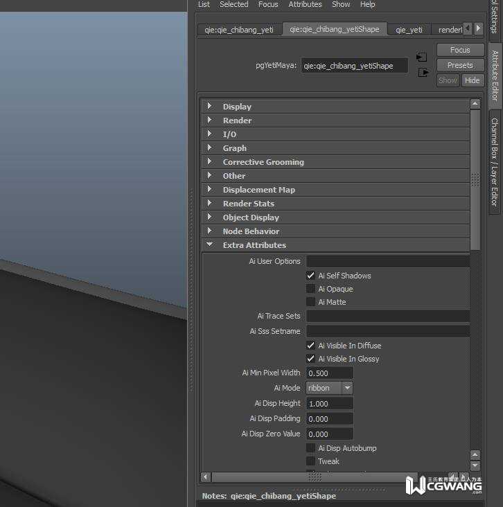Click Ai Trace Sets field
The width and height of the screenshot is (503, 507).
pos(387,316)
